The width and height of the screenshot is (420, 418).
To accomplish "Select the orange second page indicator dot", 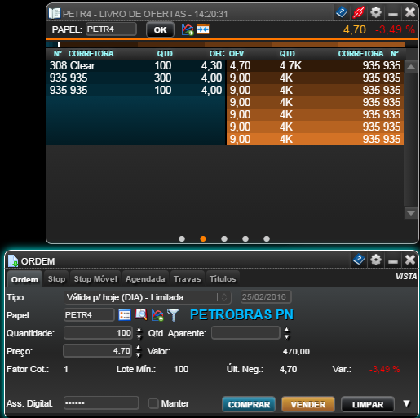I will [x=203, y=238].
